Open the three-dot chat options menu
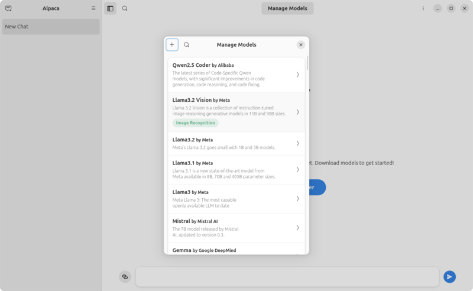This screenshot has height=291, width=473. coord(423,9)
